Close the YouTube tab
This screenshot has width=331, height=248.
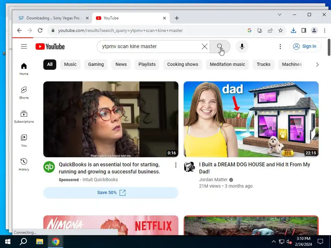click(x=165, y=18)
